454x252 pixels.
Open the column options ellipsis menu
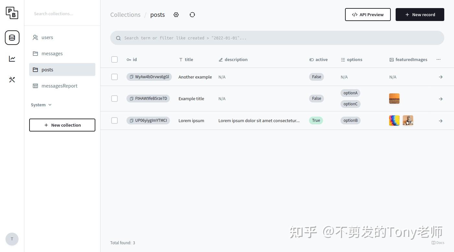[438, 59]
